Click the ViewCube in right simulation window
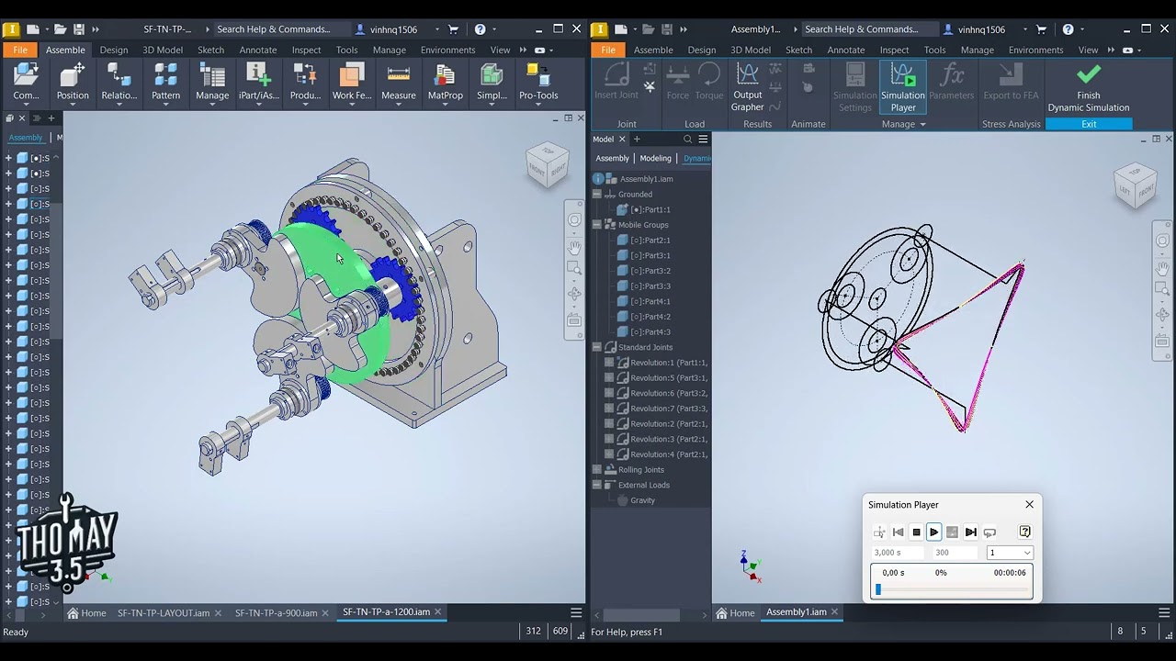1176x661 pixels. [1135, 185]
